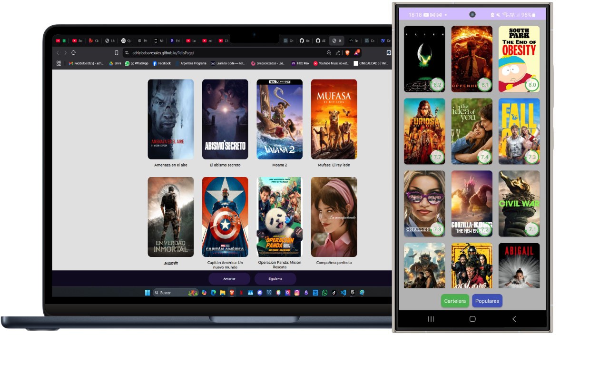Screen dimensions: 609x375
Task: Tap the Alien poster on the phone
Action: click(x=424, y=59)
